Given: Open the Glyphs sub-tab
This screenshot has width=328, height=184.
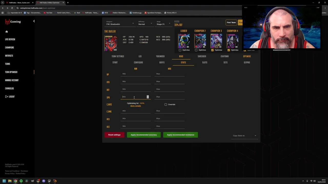Looking at the screenshot, I should point(247,62).
